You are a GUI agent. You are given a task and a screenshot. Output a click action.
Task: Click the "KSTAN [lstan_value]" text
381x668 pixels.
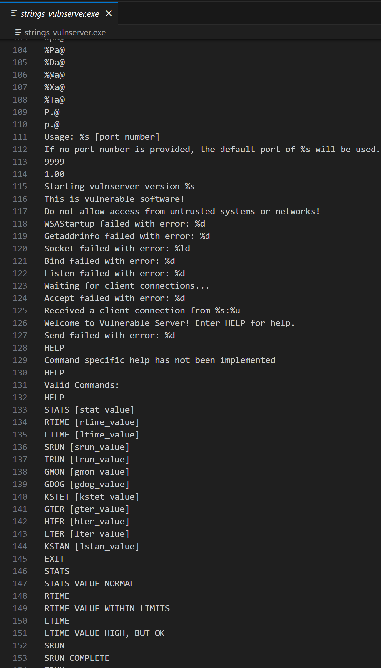coord(92,546)
